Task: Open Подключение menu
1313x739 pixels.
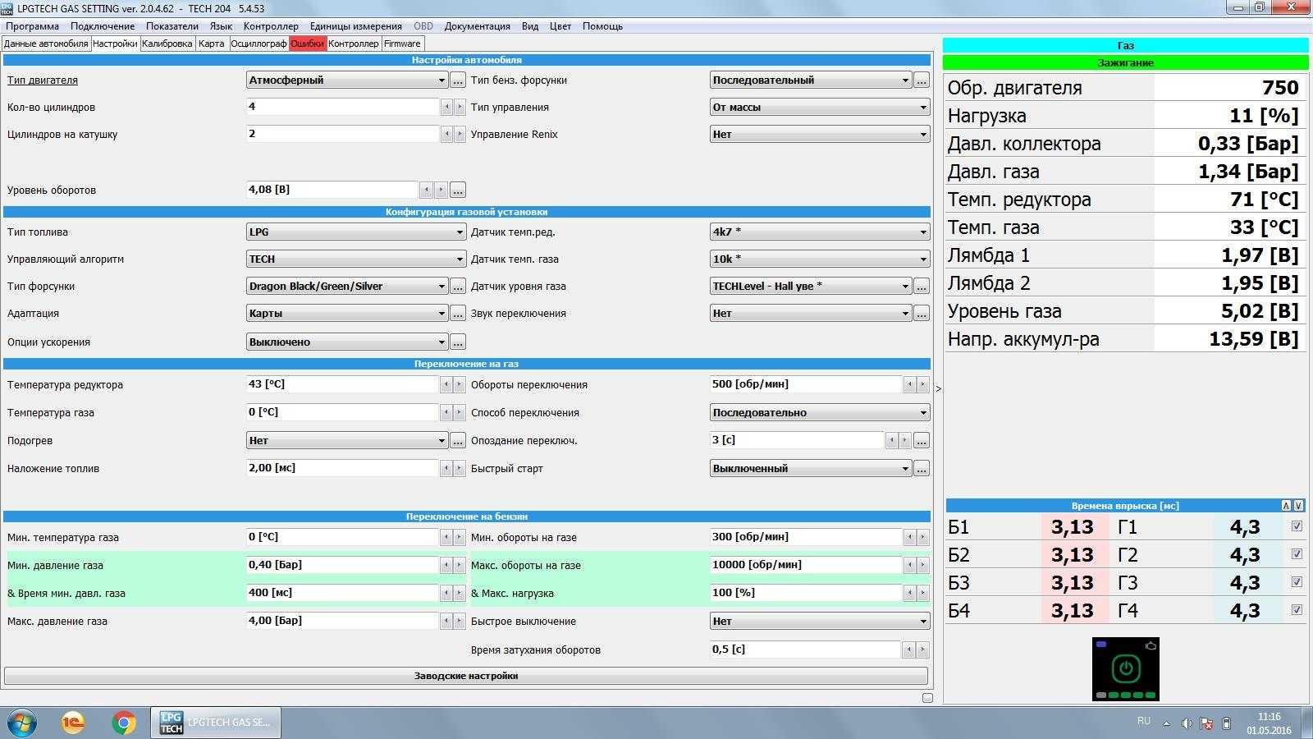Action: (103, 26)
